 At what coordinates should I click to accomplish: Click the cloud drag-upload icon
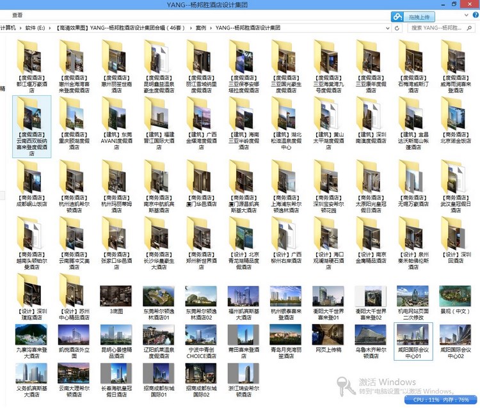(x=397, y=17)
